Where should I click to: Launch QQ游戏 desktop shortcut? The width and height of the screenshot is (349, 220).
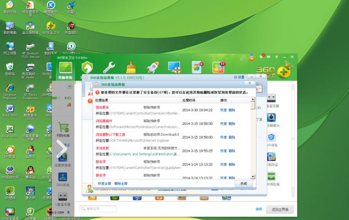click(x=30, y=152)
